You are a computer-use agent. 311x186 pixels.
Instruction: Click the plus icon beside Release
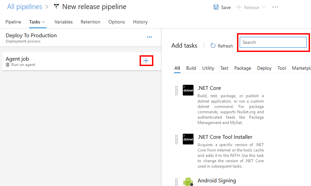click(x=239, y=7)
